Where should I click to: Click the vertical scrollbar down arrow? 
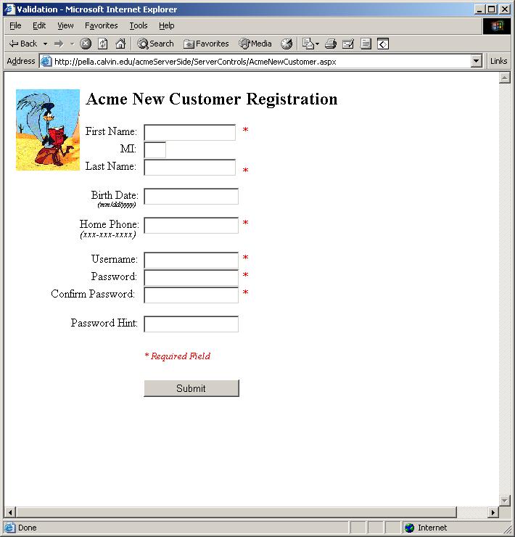coord(505,500)
